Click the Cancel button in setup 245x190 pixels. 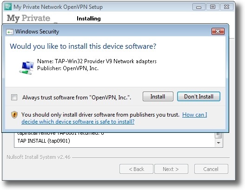click(x=211, y=169)
